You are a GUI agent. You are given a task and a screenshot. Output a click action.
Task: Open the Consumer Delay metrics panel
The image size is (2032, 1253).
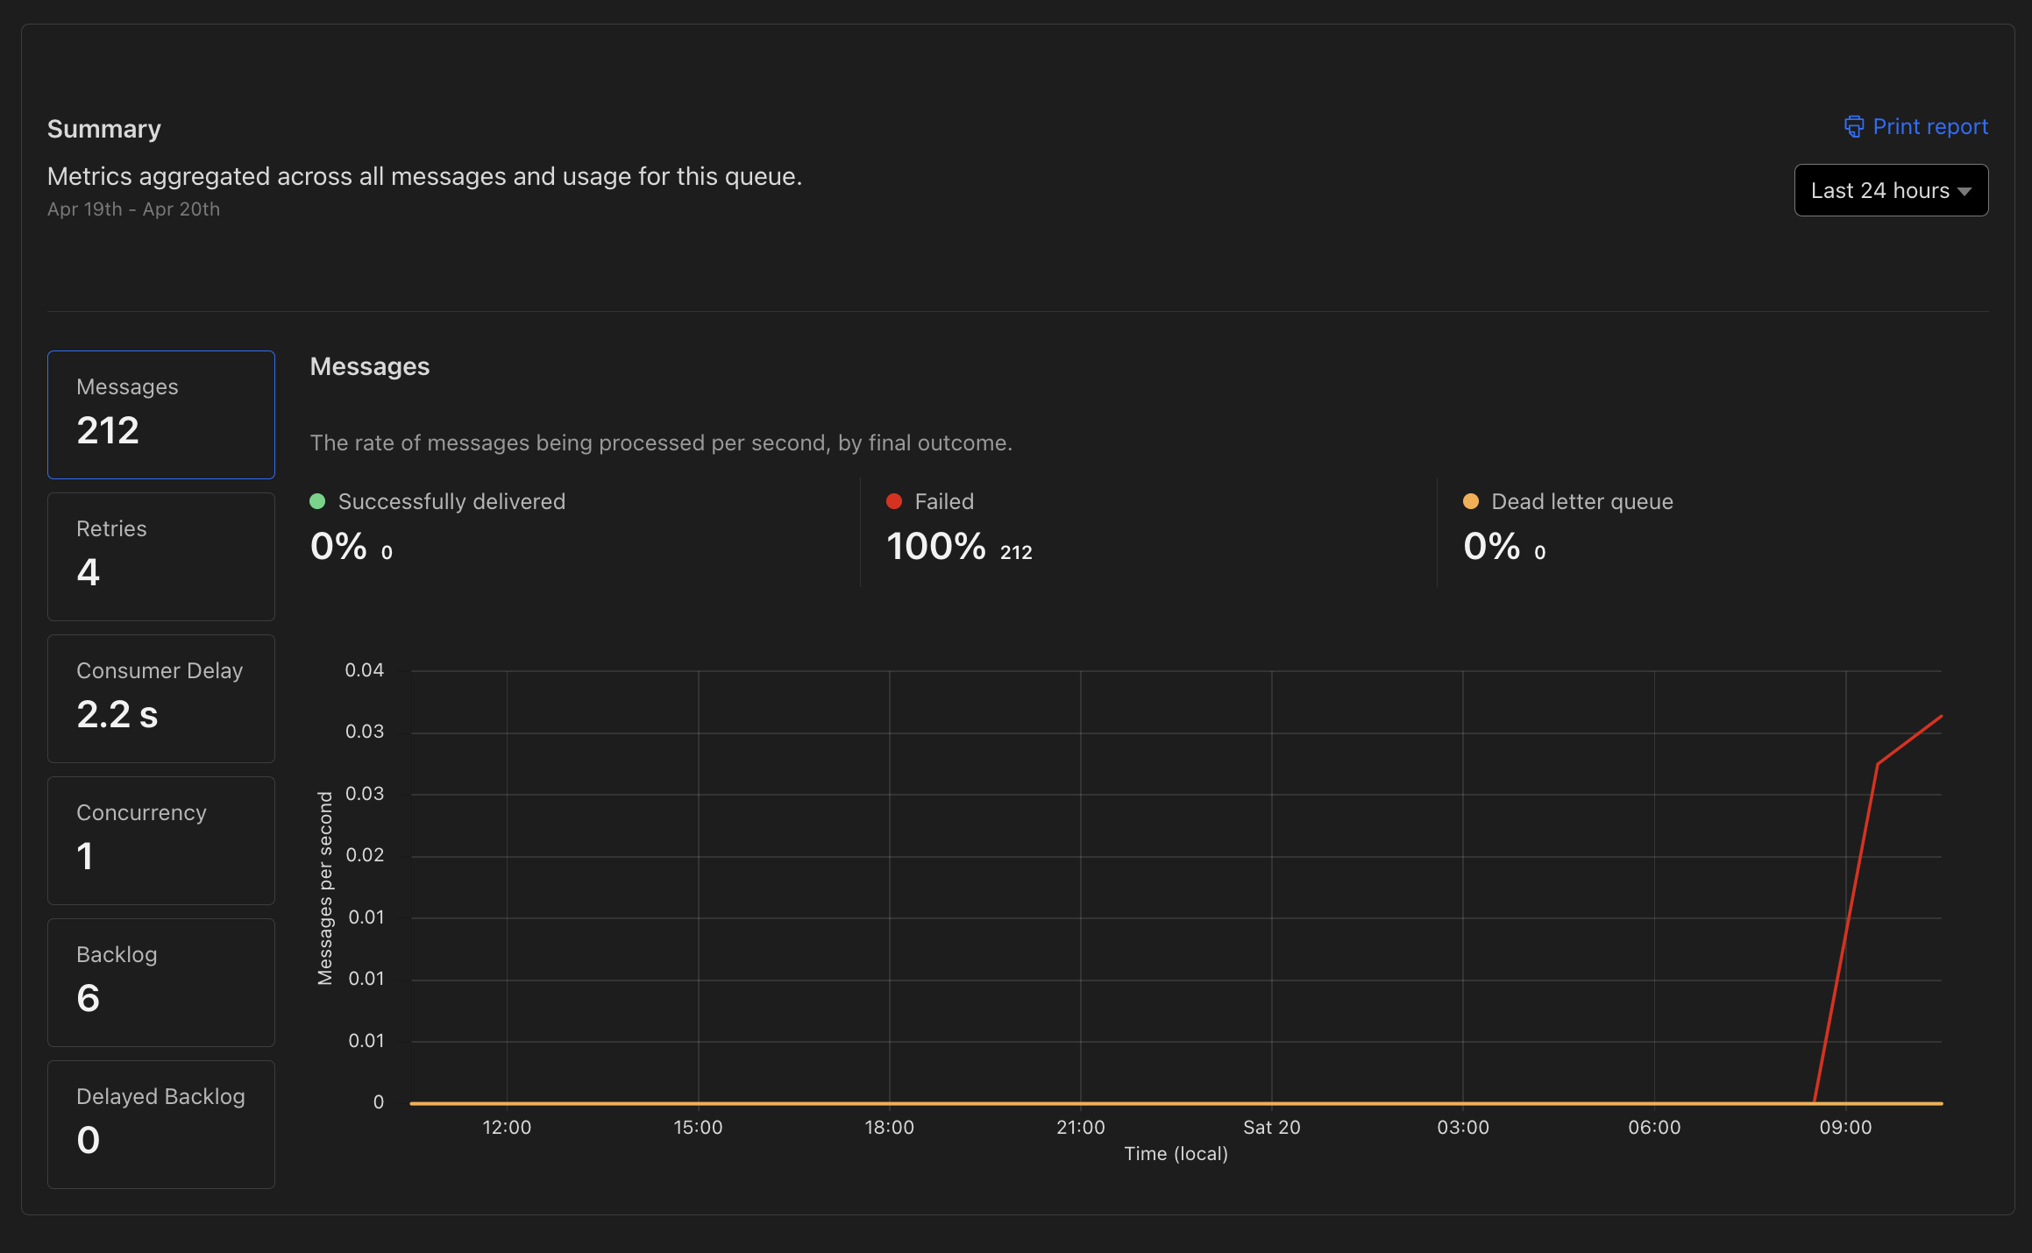[x=160, y=697]
